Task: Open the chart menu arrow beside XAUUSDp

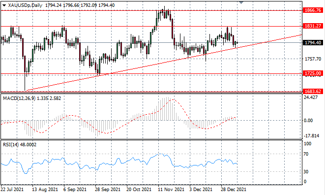Action: tap(4, 5)
